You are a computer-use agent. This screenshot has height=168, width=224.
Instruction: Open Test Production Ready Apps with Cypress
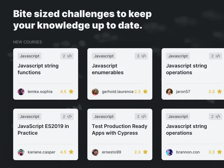tap(120, 130)
